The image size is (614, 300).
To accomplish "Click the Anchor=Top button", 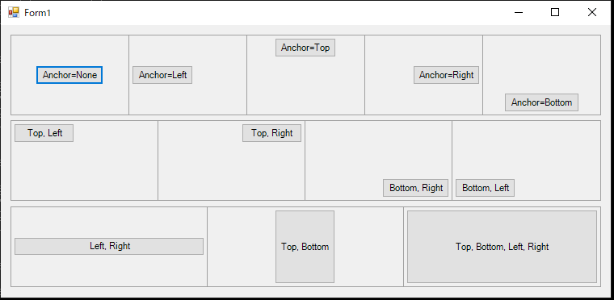I will pos(305,48).
